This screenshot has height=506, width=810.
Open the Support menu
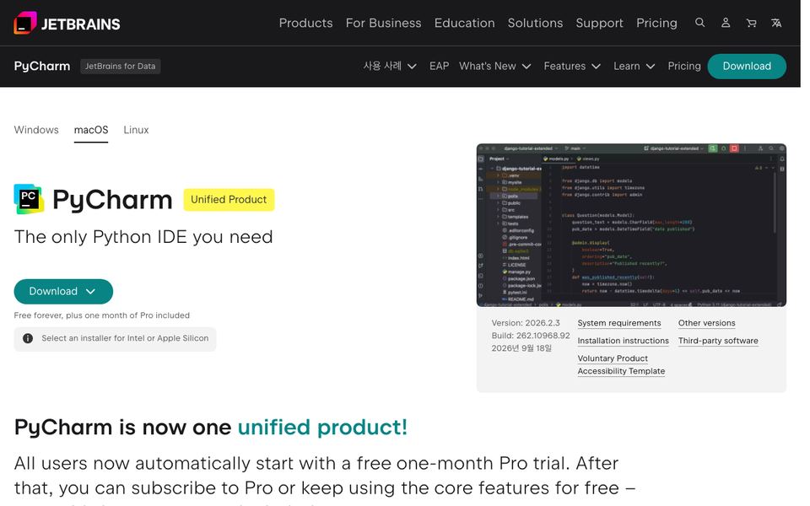[600, 24]
